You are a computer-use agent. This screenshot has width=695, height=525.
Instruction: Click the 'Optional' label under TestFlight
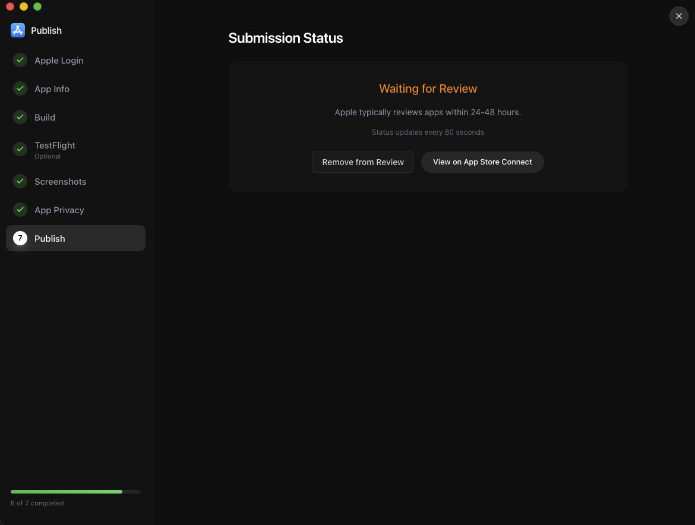pyautogui.click(x=48, y=156)
